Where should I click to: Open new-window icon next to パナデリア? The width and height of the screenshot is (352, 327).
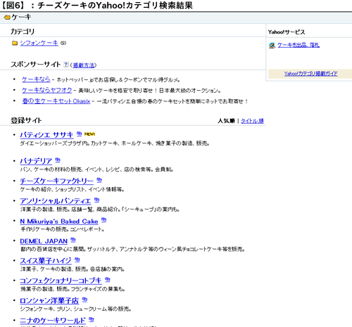(x=58, y=160)
